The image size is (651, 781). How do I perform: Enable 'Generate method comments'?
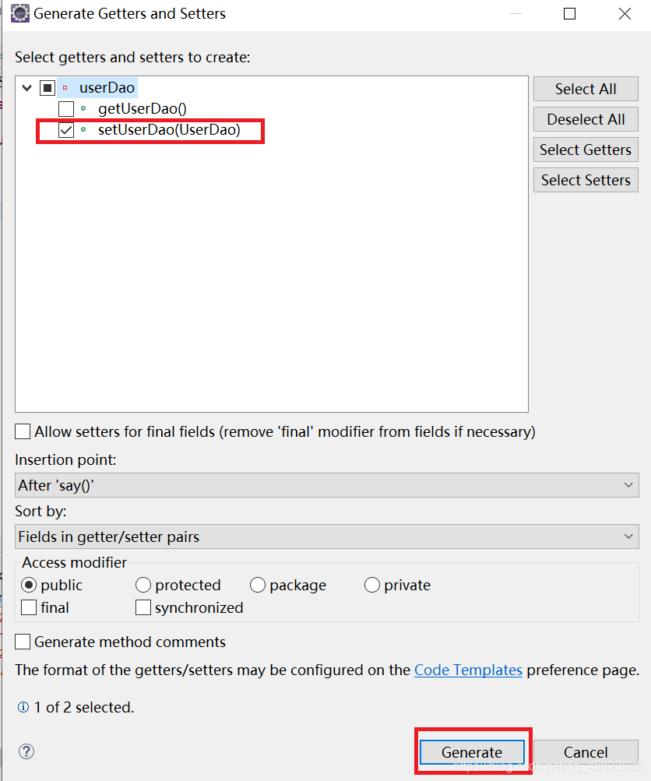[22, 642]
